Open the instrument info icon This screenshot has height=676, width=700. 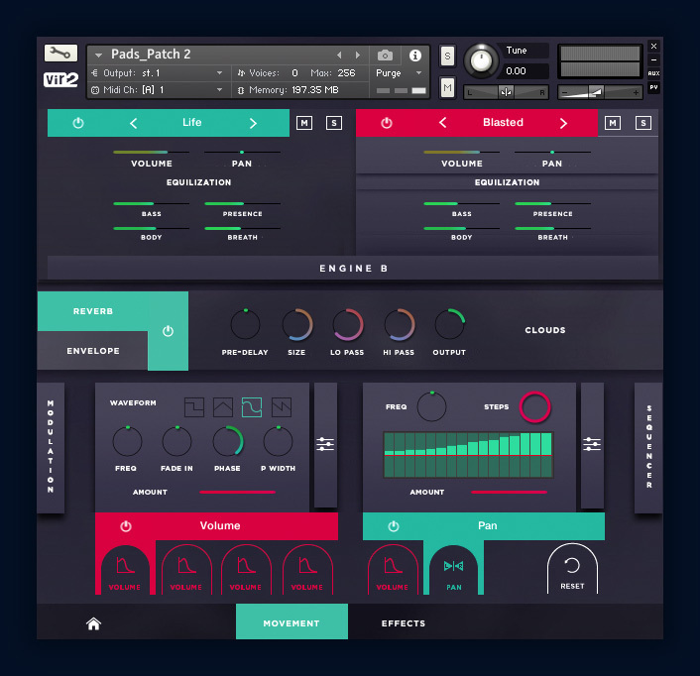pos(415,56)
